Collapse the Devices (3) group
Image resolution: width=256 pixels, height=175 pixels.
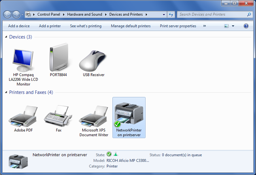[x=6, y=37]
